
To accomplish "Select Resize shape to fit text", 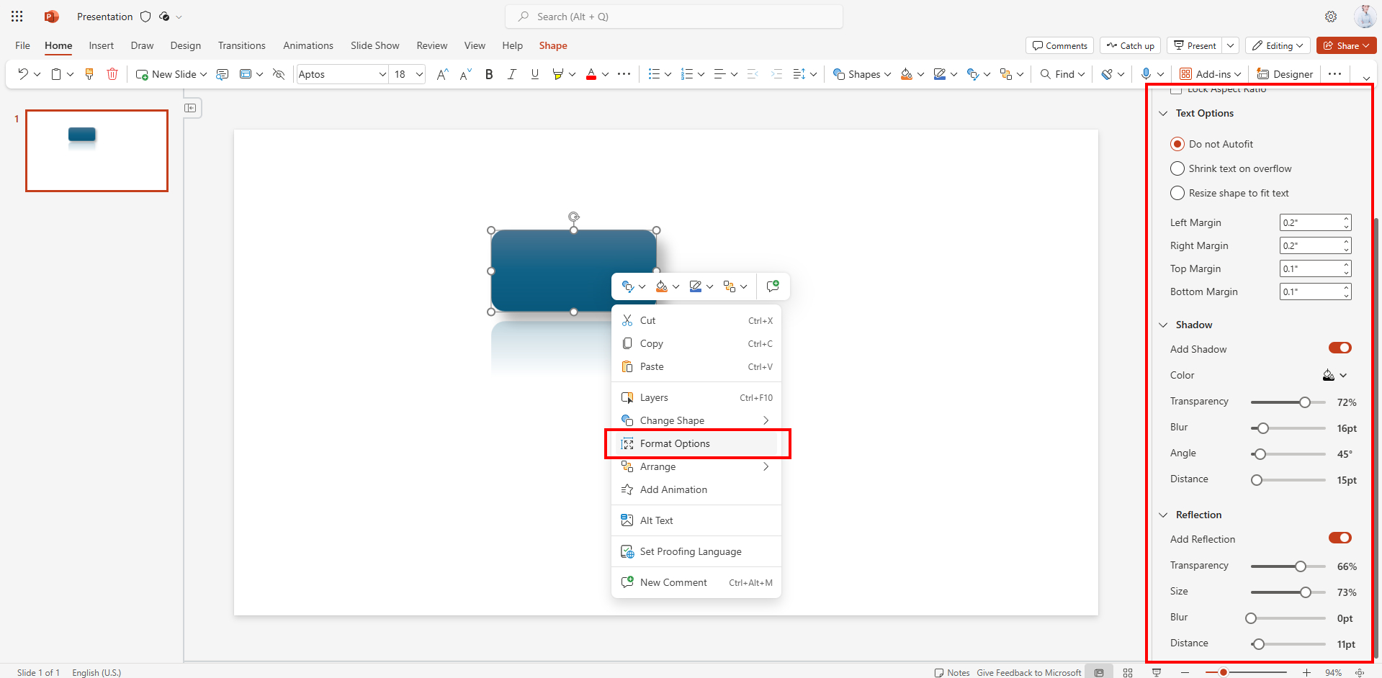I will point(1230,193).
